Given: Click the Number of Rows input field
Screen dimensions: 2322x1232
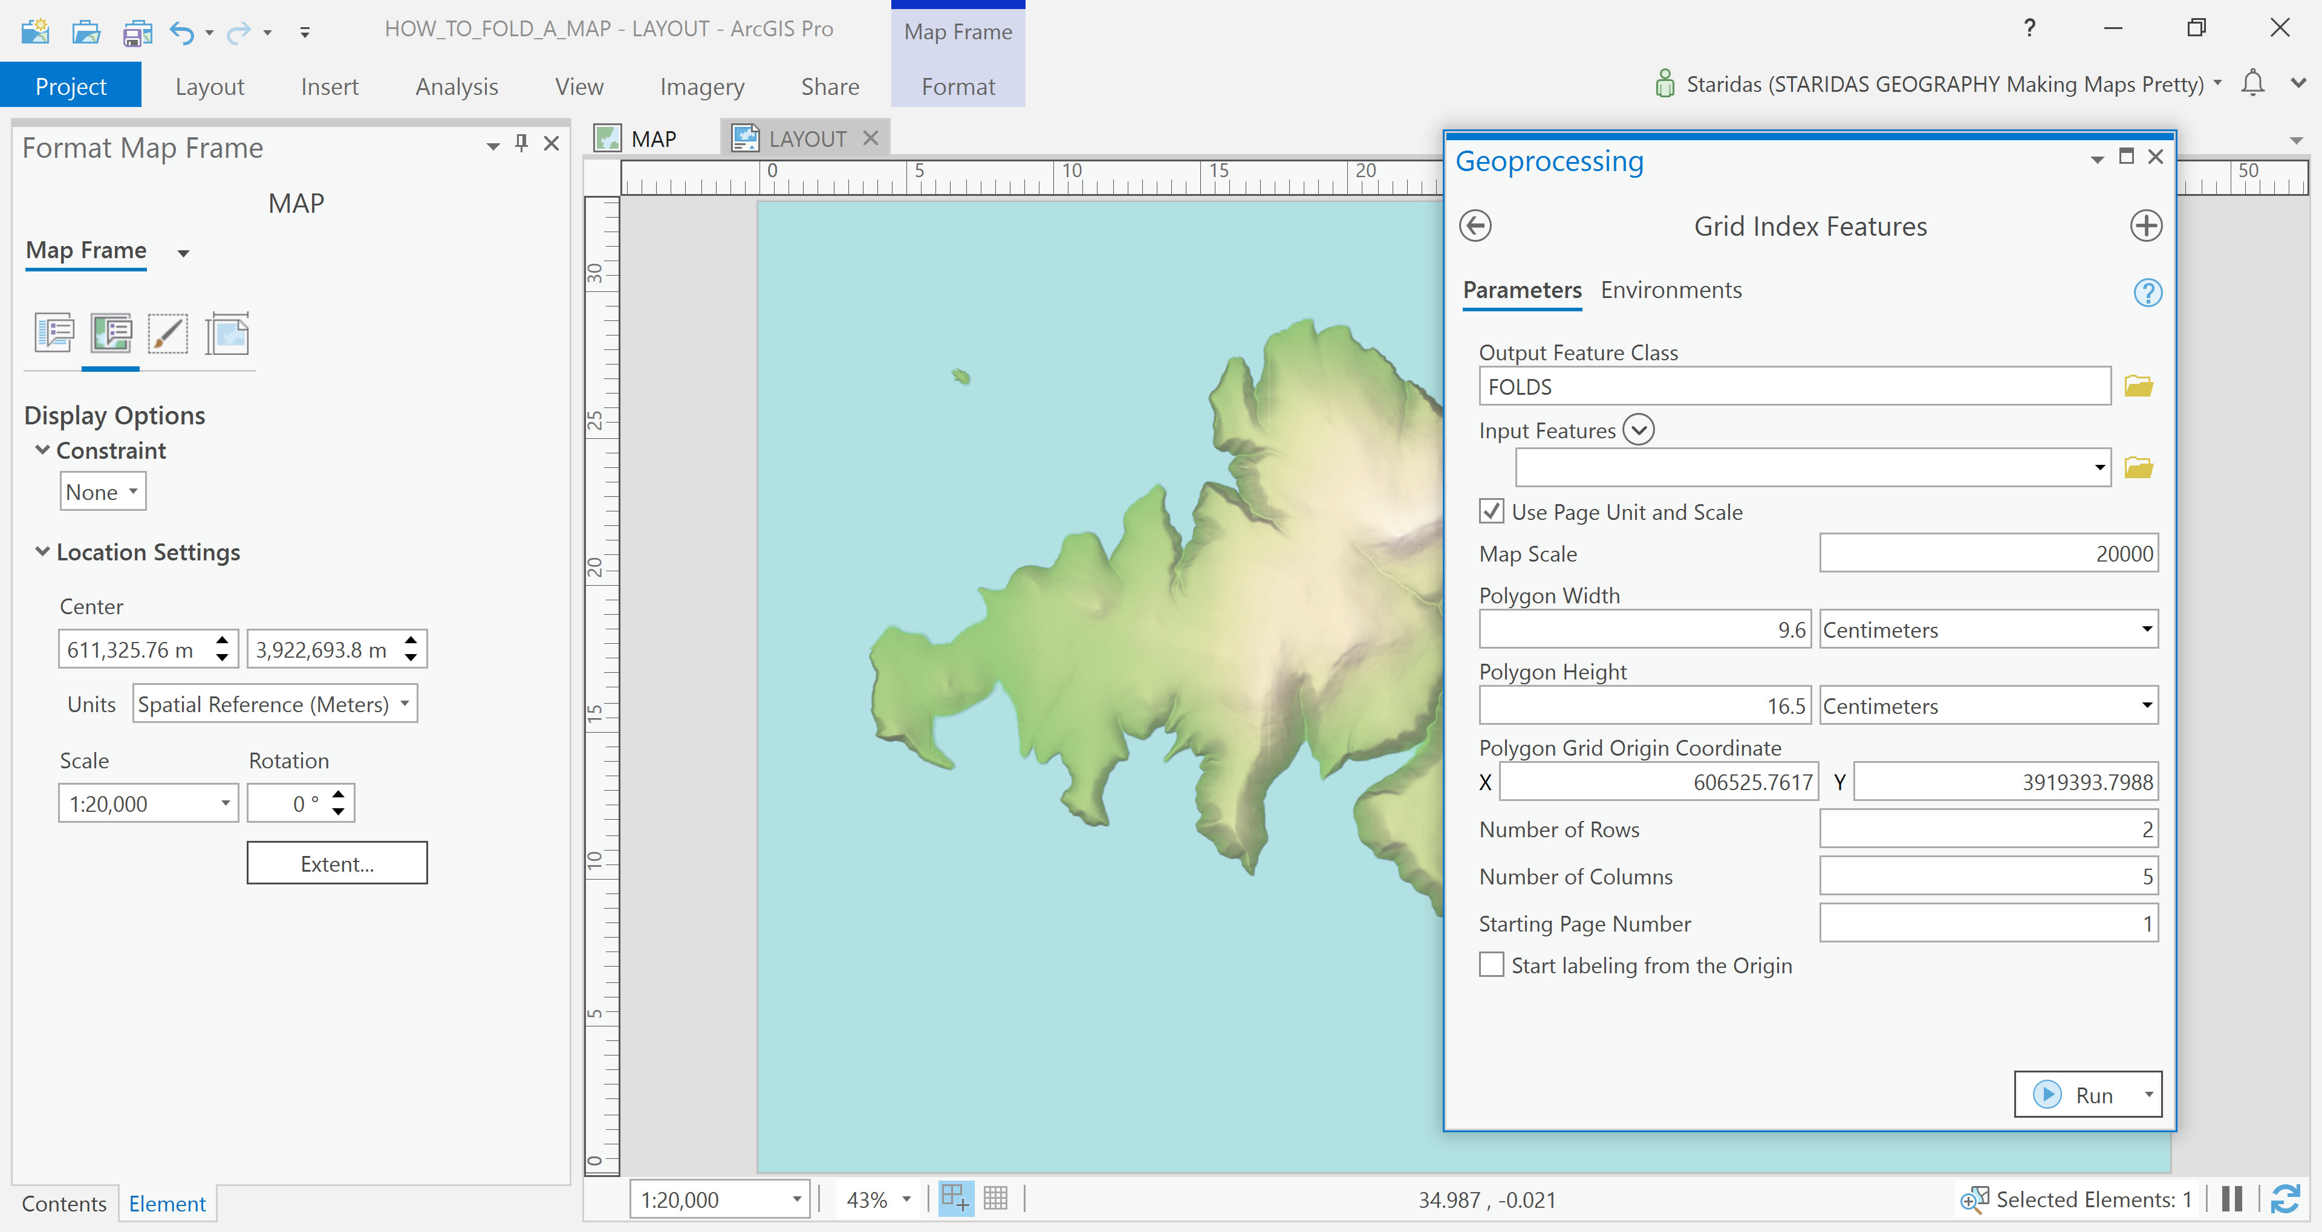Looking at the screenshot, I should click(1988, 829).
